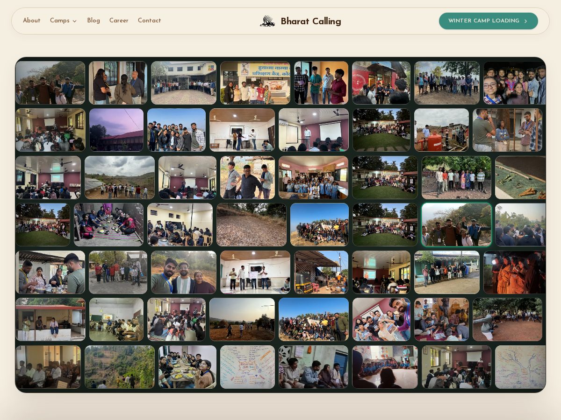
Task: Click the arrow inside Winter Camp Loading
Action: point(525,21)
